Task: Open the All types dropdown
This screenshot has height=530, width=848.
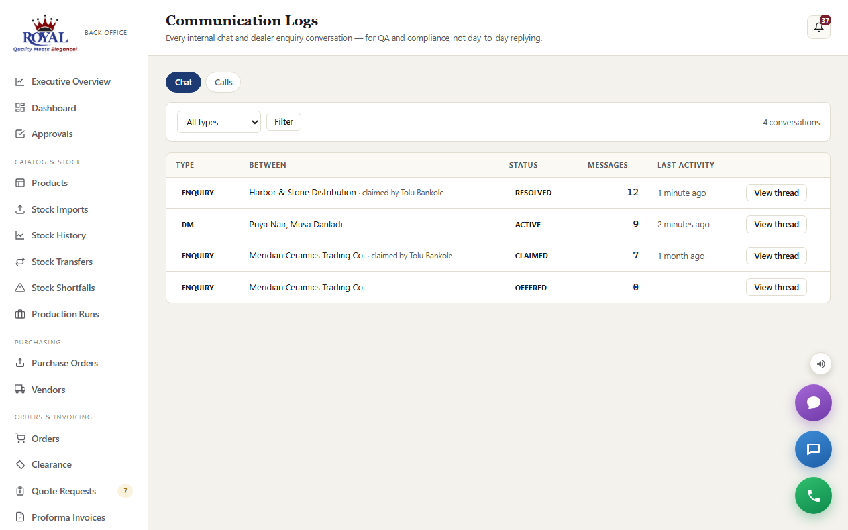Action: (219, 122)
